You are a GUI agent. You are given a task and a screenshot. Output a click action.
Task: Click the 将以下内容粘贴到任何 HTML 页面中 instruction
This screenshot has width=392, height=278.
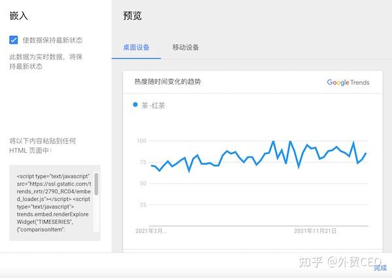(42, 146)
